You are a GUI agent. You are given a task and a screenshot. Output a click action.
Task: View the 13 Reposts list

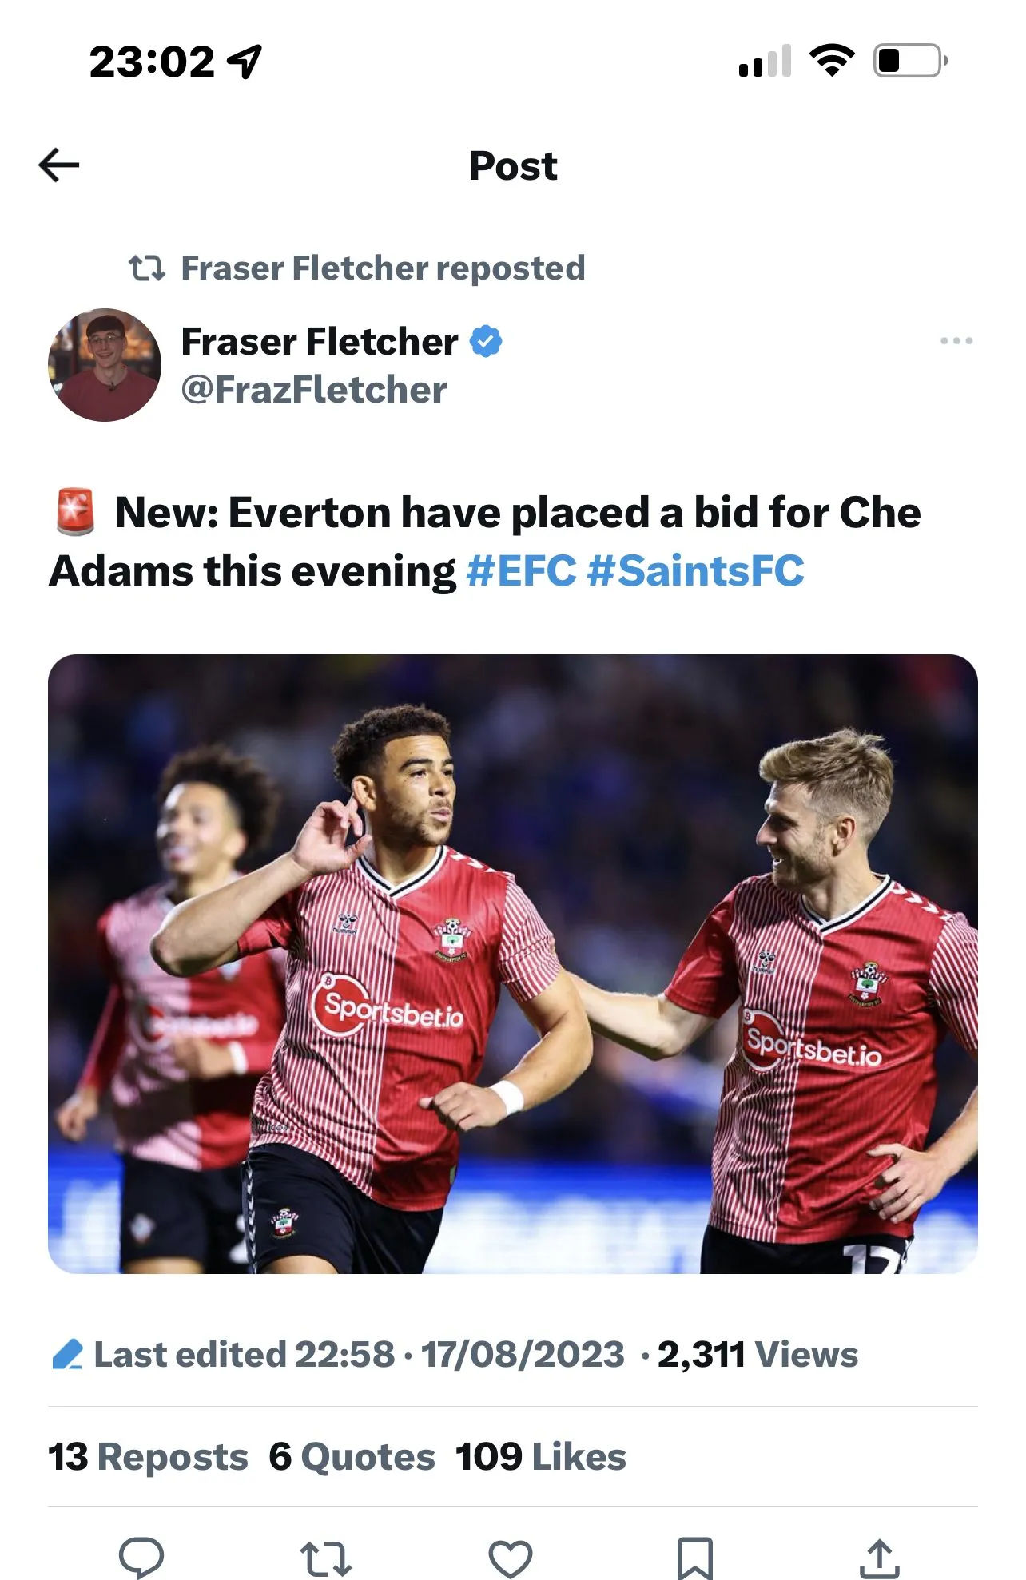pyautogui.click(x=149, y=1456)
